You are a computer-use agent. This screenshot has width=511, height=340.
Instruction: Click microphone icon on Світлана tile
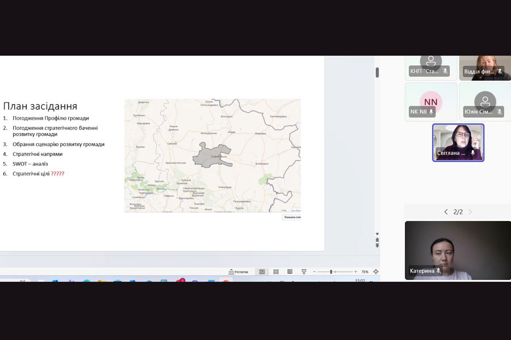tap(473, 152)
